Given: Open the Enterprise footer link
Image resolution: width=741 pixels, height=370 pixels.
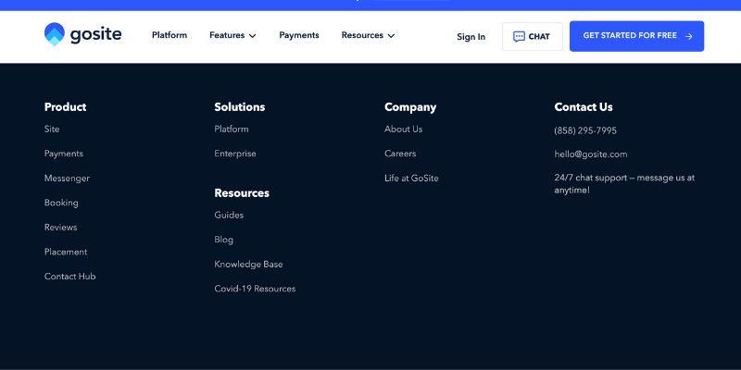Looking at the screenshot, I should (x=235, y=154).
